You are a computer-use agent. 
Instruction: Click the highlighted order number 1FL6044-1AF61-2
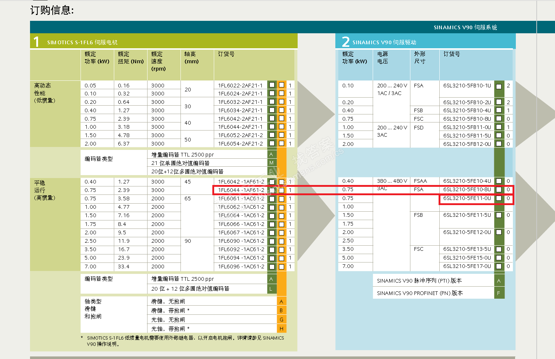(241, 190)
